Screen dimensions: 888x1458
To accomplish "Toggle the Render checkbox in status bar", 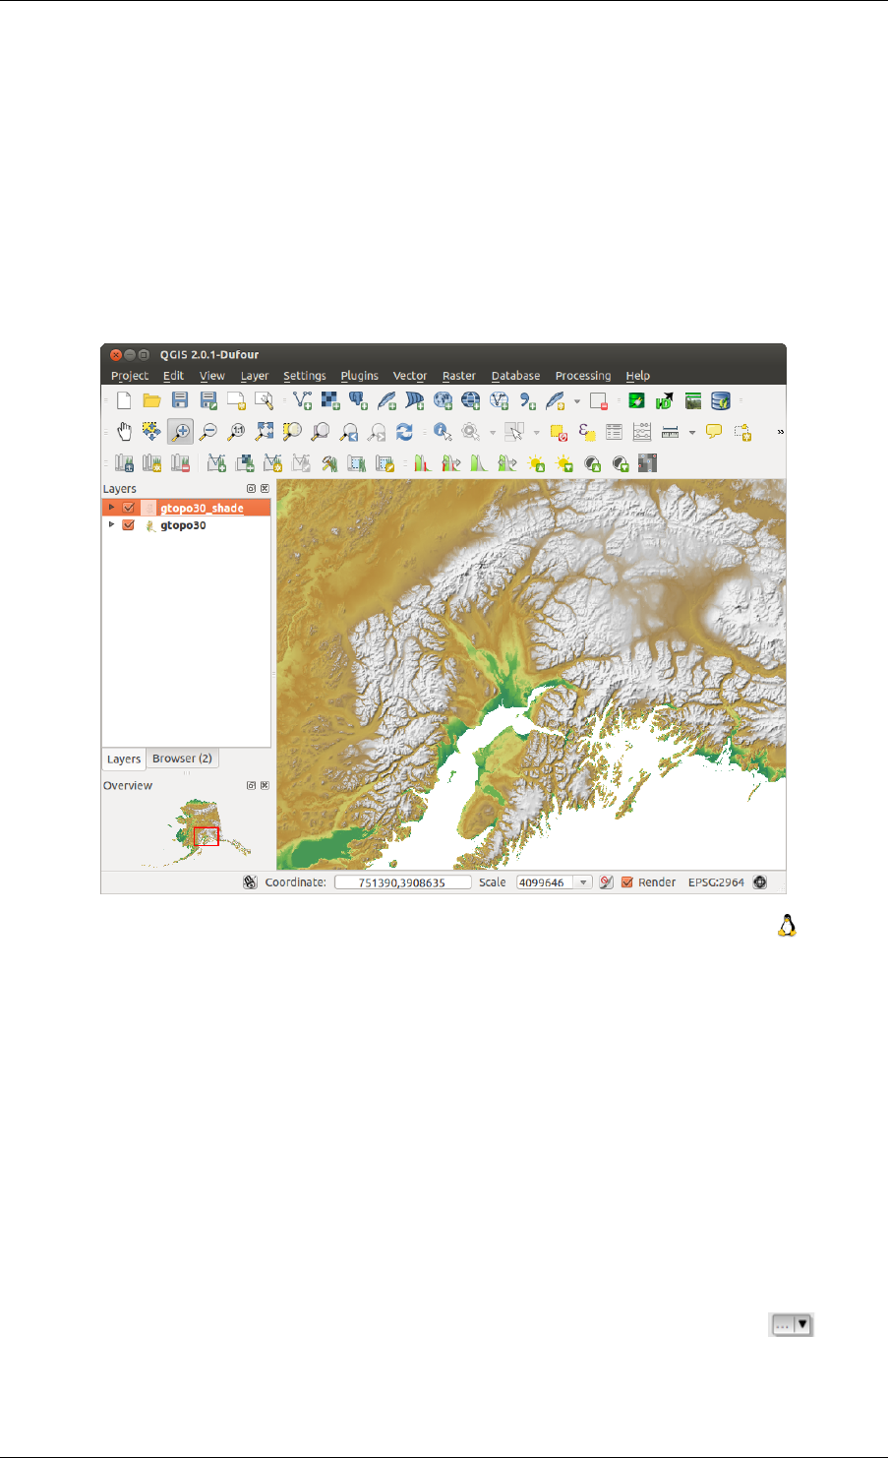I will (x=626, y=882).
